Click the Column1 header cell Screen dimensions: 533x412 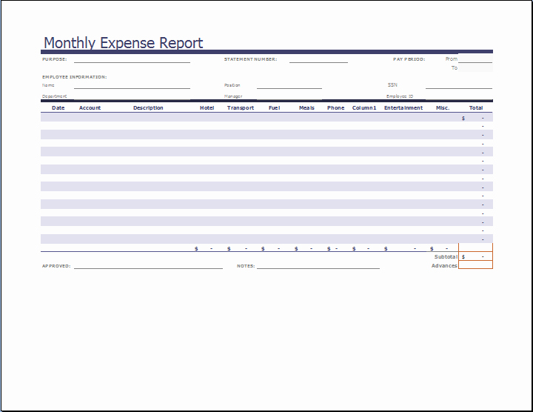pos(364,108)
